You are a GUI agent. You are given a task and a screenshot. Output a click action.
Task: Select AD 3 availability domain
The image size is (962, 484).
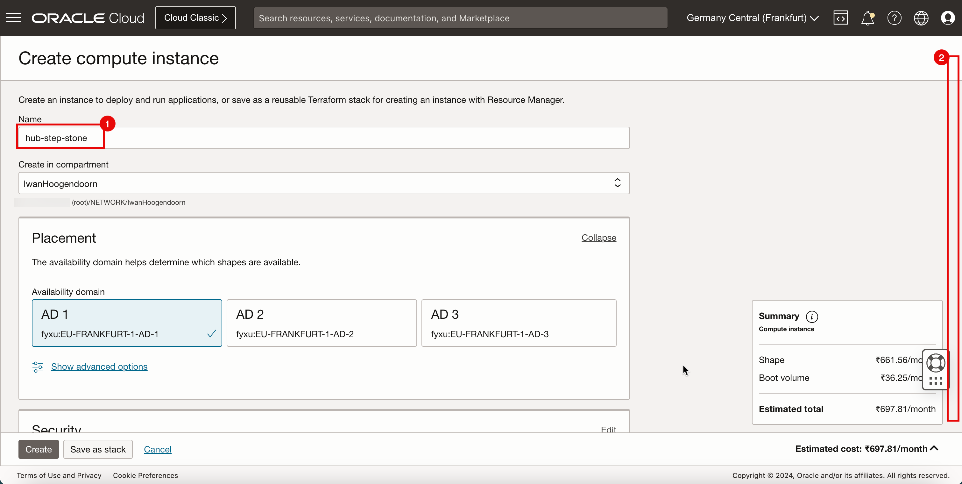[519, 323]
